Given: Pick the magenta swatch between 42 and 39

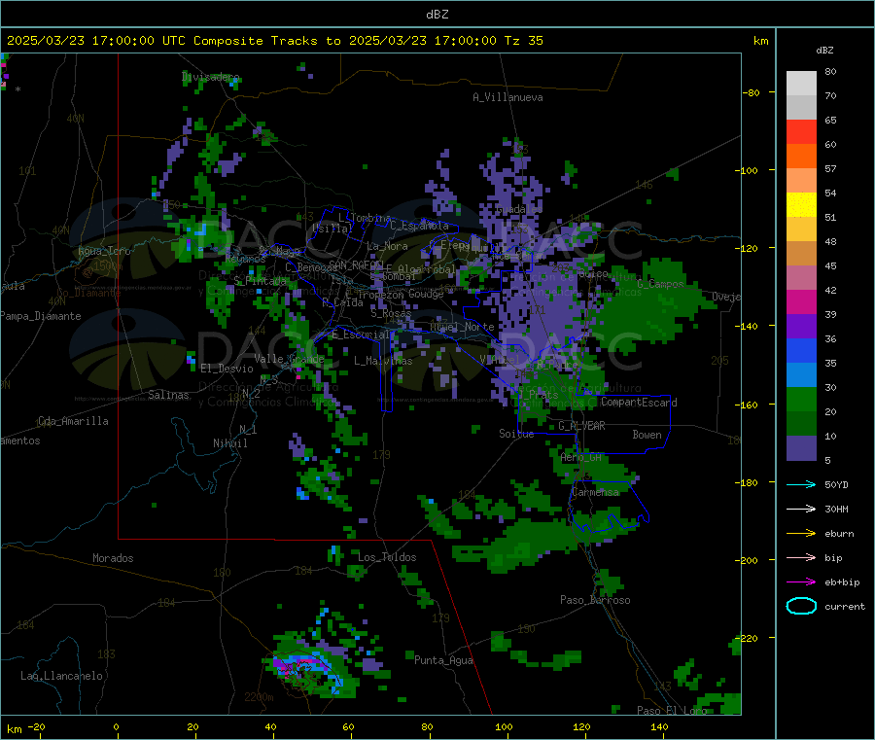Looking at the screenshot, I should [801, 301].
